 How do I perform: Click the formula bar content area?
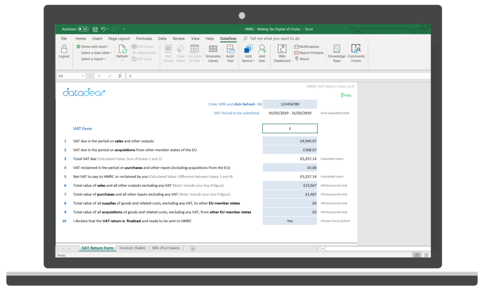point(278,76)
